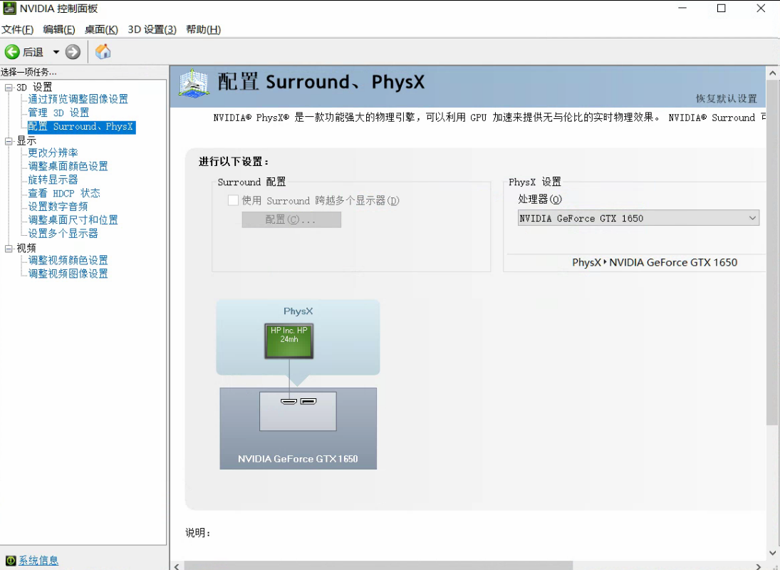Click the Surround PhysX header icon
780x570 pixels.
(x=194, y=83)
